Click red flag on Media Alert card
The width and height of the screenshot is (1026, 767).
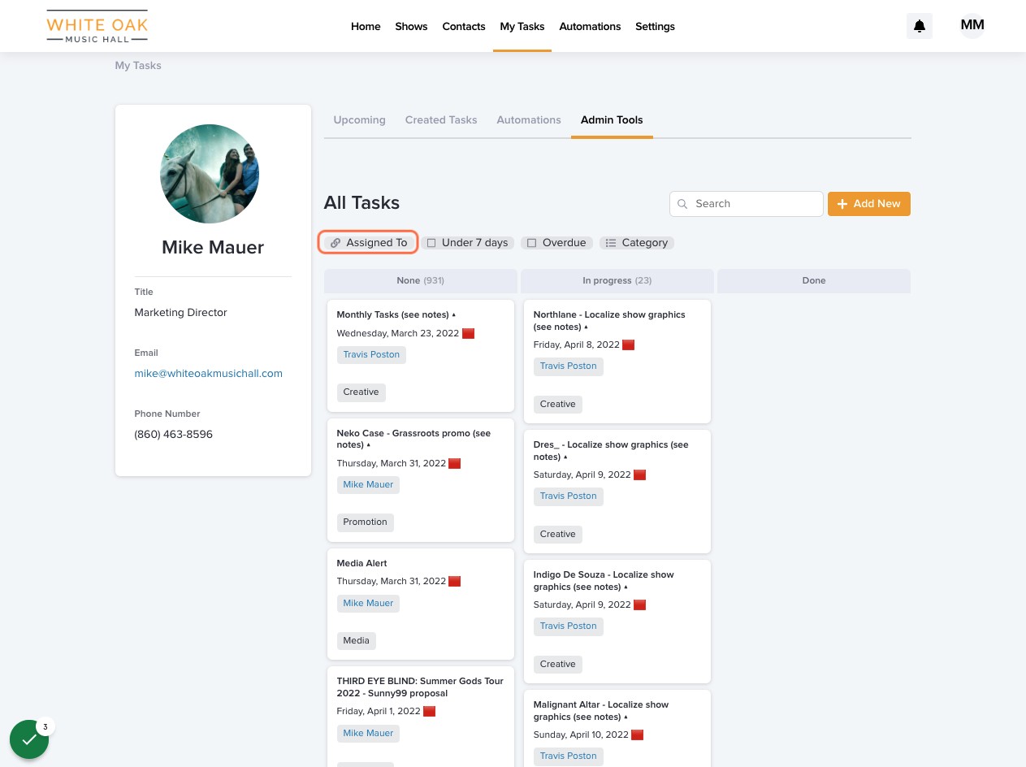tap(455, 581)
